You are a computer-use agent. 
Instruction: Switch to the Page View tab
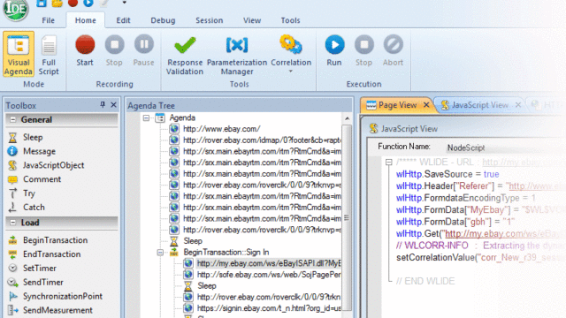pos(397,105)
